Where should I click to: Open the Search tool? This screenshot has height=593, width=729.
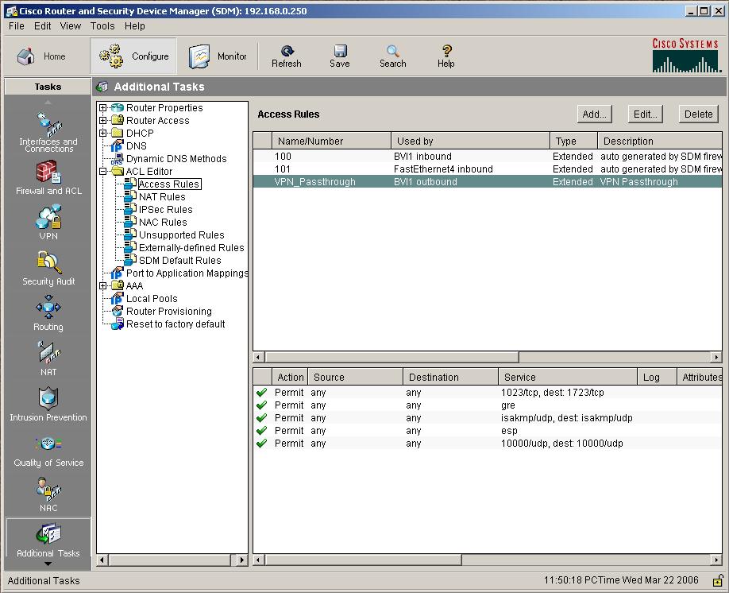(x=392, y=56)
